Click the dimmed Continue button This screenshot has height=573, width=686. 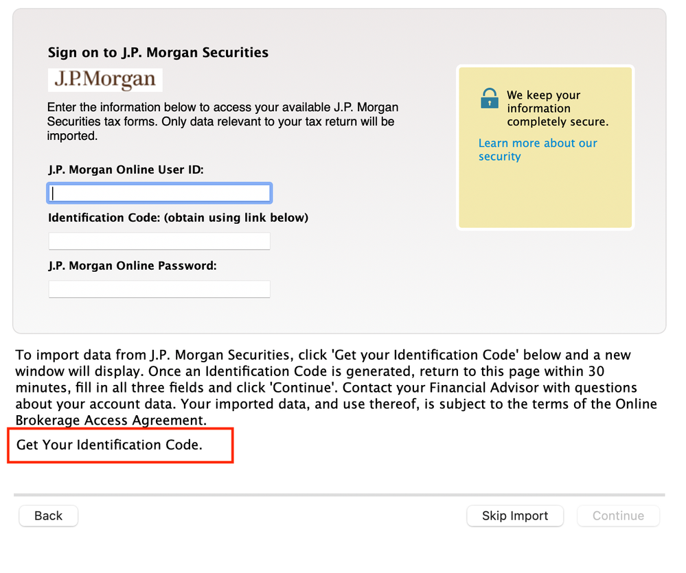point(618,516)
